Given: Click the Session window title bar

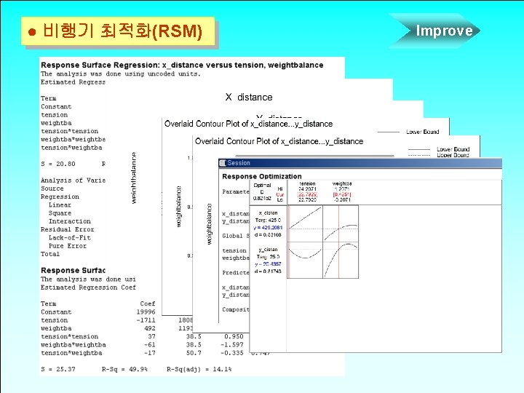Looking at the screenshot, I should tap(360, 163).
